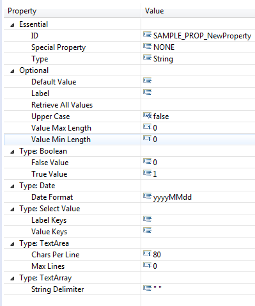This screenshot has width=255, height=306.
Task: Click the number icon in Max Lines row
Action: point(147,265)
